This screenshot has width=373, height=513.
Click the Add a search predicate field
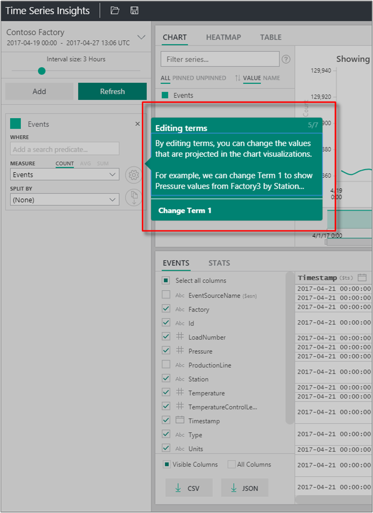click(65, 149)
